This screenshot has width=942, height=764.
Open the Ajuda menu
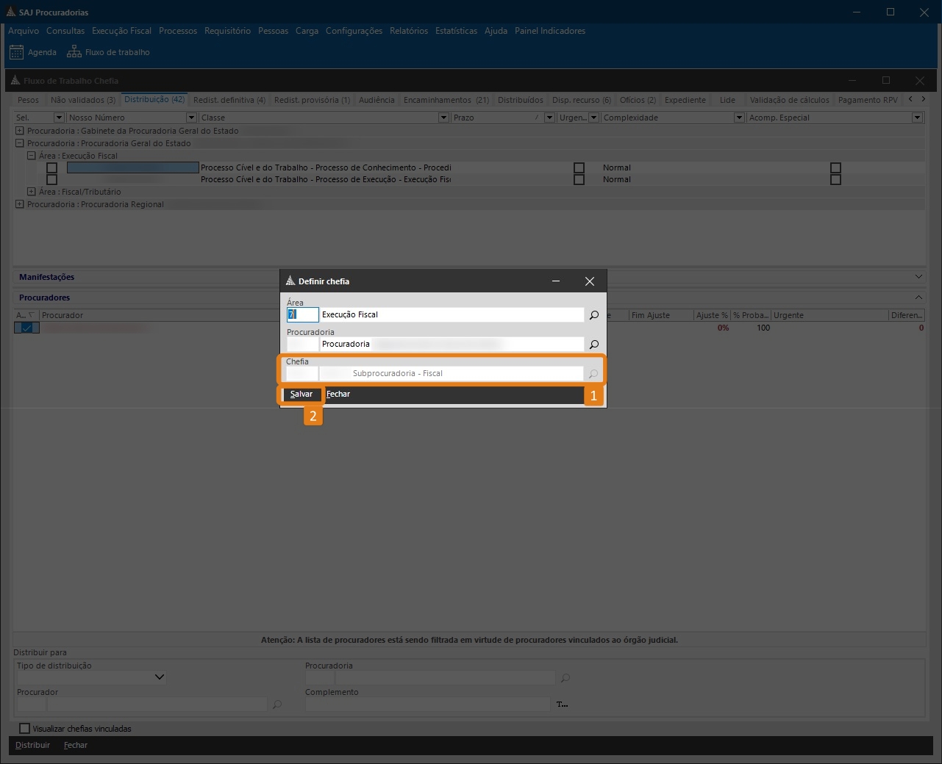click(x=496, y=31)
